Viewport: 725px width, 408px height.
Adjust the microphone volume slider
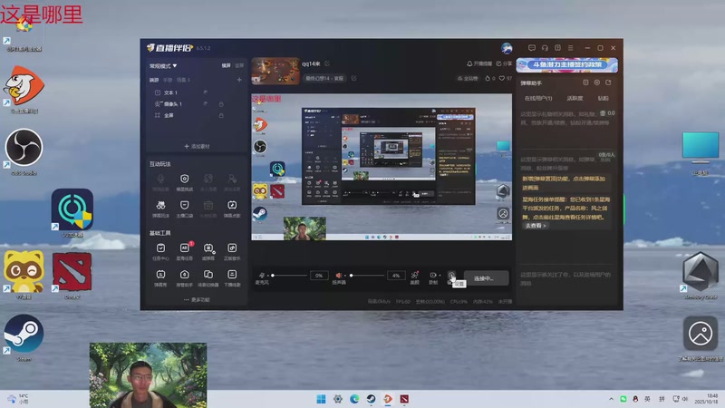[289, 276]
